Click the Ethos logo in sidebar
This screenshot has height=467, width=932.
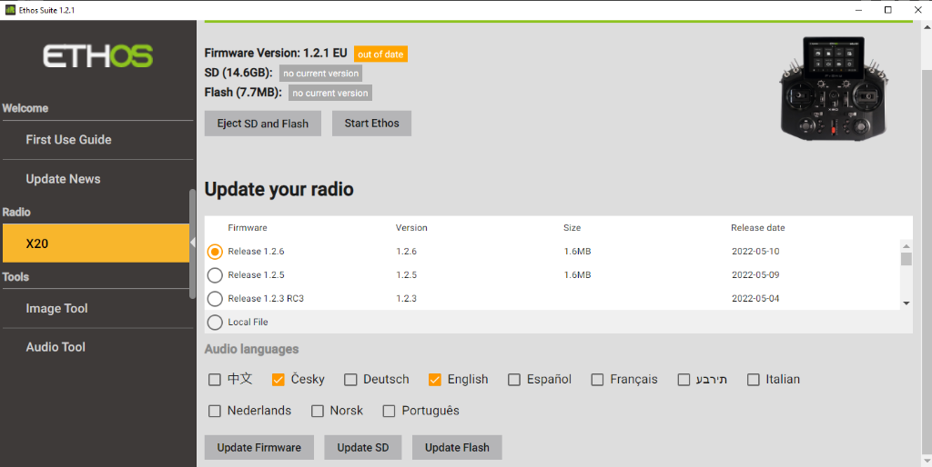(x=97, y=56)
